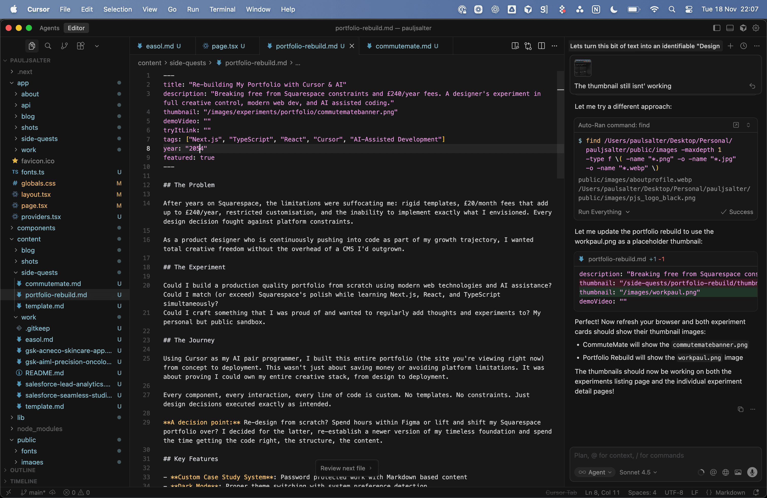Screen dimensions: 767x498
Task: Attach an image using the image icon
Action: (x=738, y=473)
